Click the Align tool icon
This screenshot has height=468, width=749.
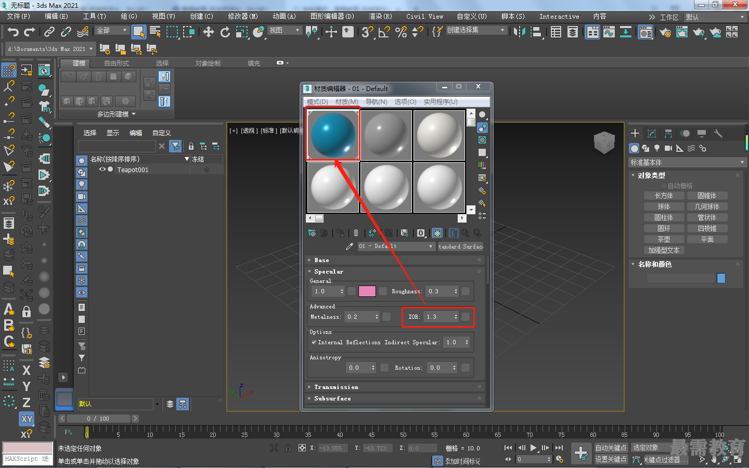point(536,32)
